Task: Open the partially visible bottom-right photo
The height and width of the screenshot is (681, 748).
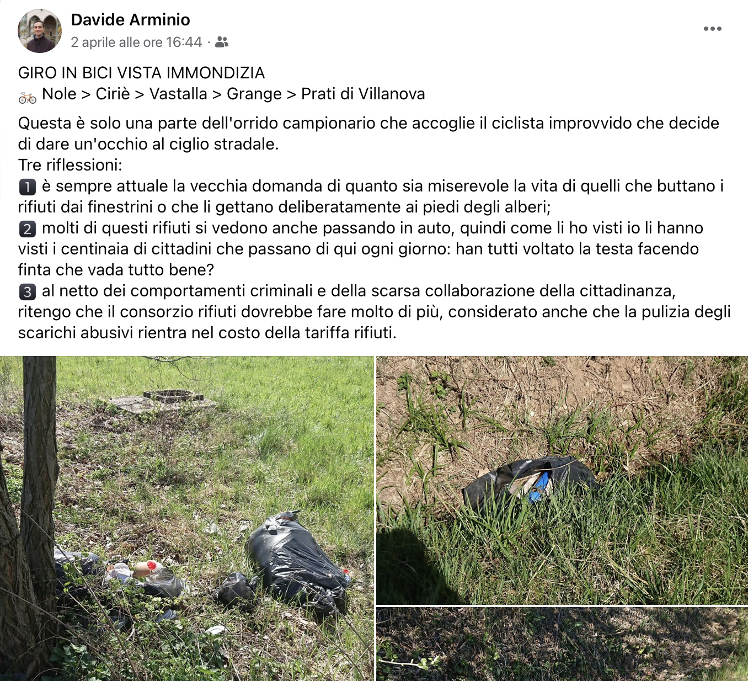Action: click(x=562, y=644)
